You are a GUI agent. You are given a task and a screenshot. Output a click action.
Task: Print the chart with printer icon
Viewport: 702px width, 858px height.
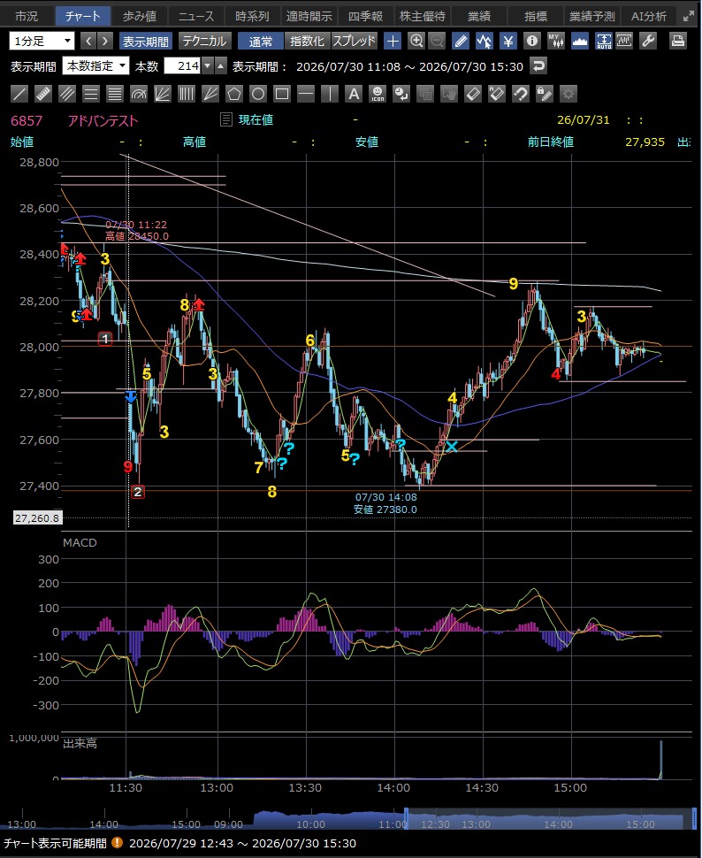tap(678, 41)
